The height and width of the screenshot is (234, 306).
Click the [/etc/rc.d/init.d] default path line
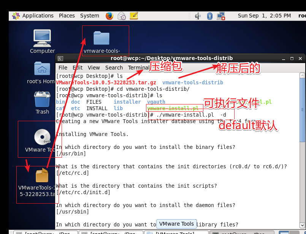[83, 192]
